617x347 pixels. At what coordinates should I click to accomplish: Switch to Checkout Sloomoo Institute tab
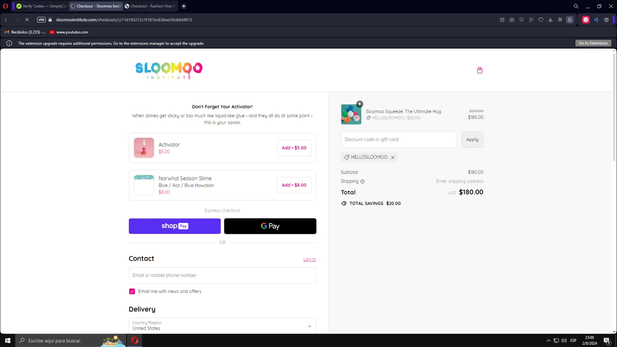(96, 6)
